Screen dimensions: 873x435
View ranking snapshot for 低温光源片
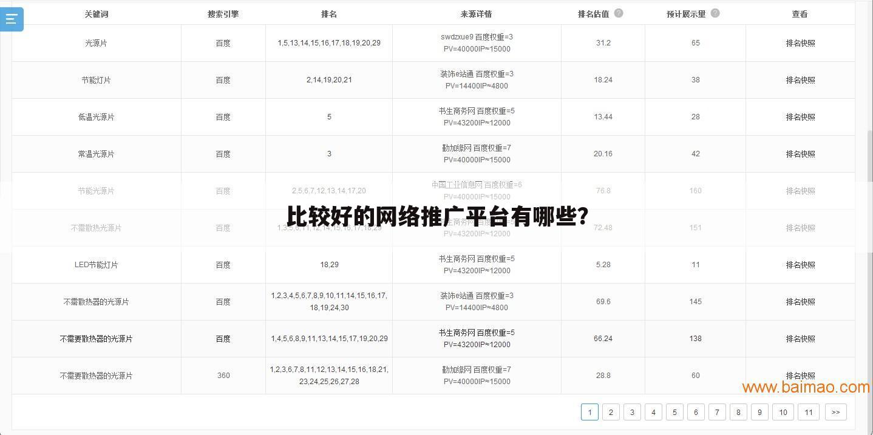click(x=800, y=116)
